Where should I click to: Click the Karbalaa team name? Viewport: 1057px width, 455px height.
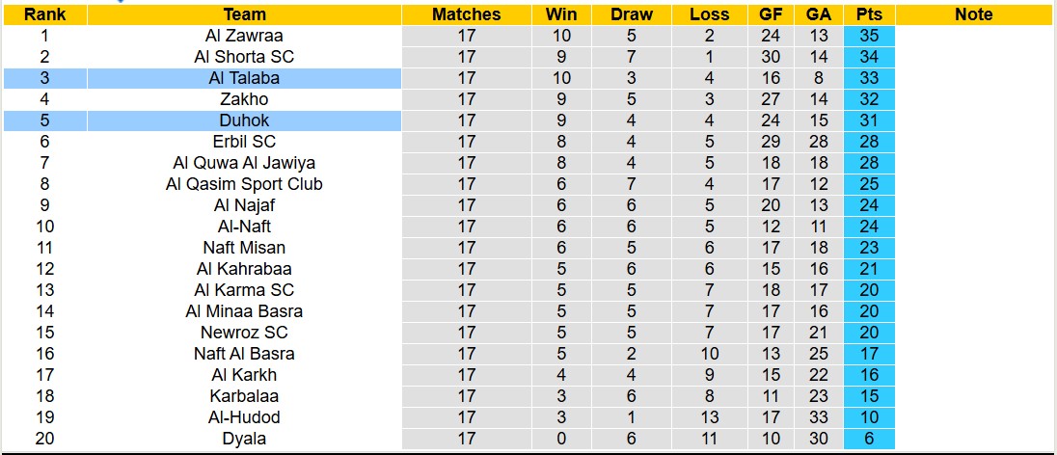(x=244, y=396)
